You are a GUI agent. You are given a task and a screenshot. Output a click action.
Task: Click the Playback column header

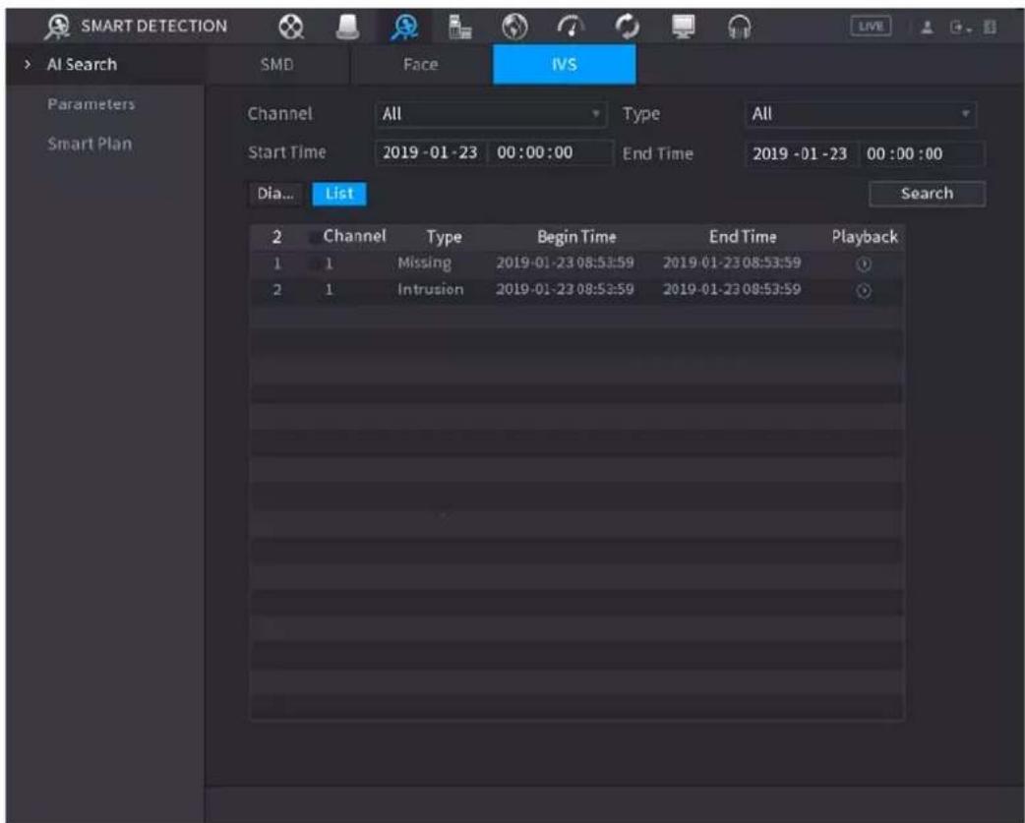click(865, 236)
